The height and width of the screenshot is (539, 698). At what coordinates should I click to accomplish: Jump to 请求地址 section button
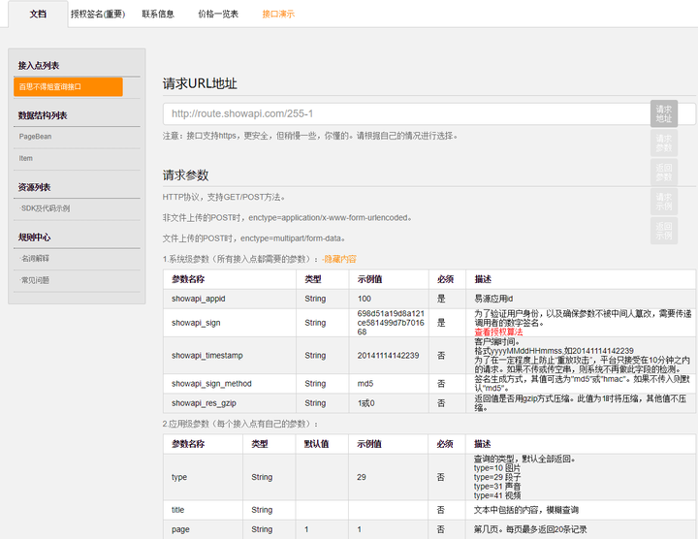[x=664, y=114]
